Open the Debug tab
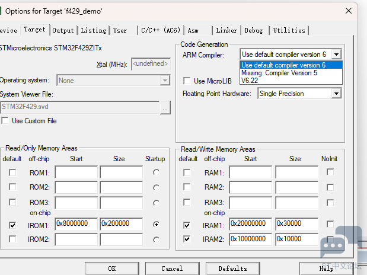Image resolution: width=367 pixels, height=275 pixels. 255,30
